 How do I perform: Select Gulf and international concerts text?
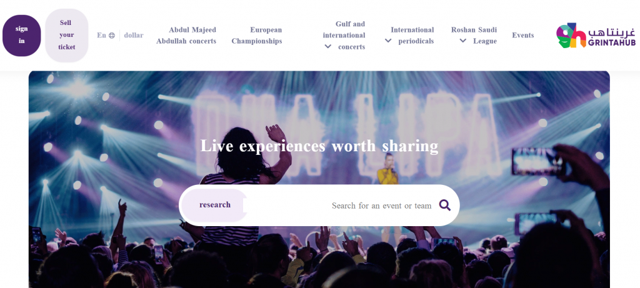pyautogui.click(x=344, y=36)
